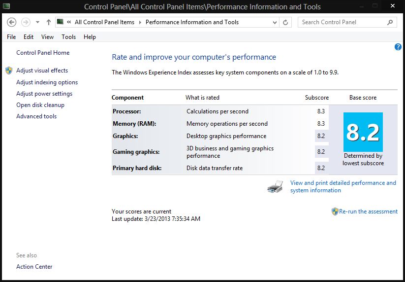Screen dimensions: 405x282
Task: Click the window icon in the title bar
Action: [6, 6]
